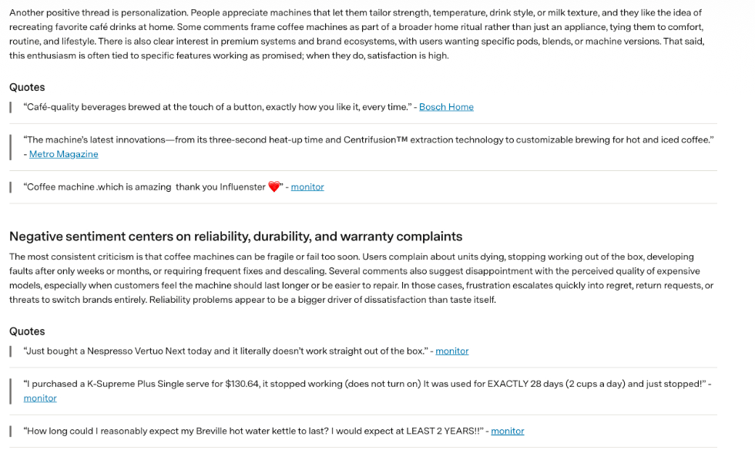
Task: Click the paragraph beginning Another positive thread
Action: click(x=357, y=34)
